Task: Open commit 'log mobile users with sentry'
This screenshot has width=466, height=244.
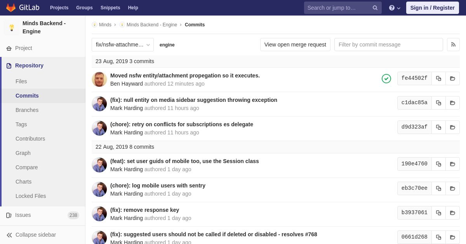Action: (x=158, y=186)
